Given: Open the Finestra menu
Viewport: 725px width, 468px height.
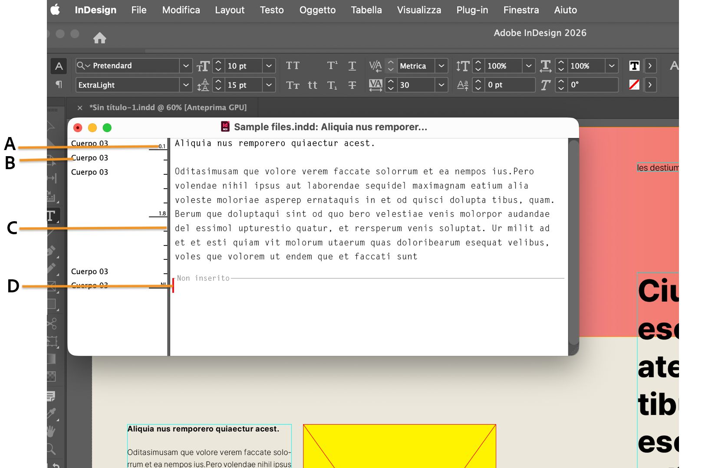Looking at the screenshot, I should (521, 10).
